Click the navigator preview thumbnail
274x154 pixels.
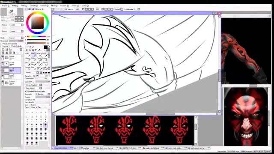[12, 12]
